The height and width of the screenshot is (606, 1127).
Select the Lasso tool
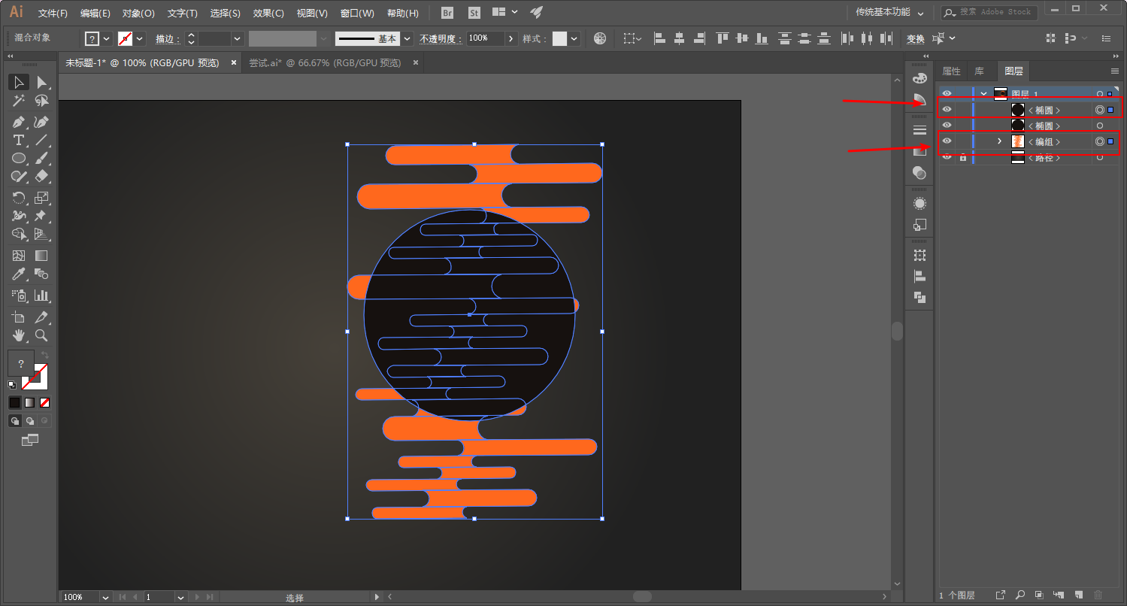[x=41, y=101]
